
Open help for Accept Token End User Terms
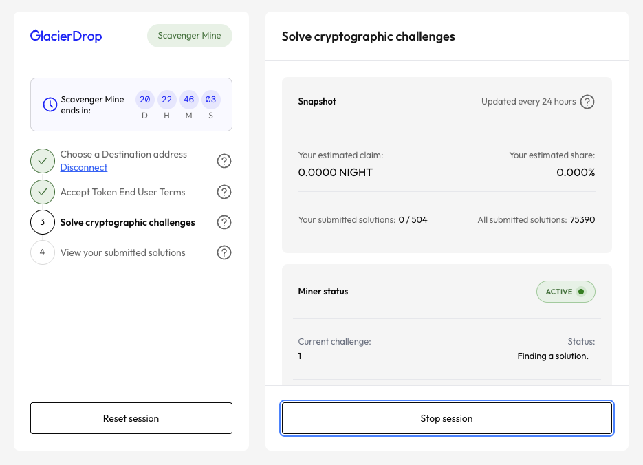224,192
